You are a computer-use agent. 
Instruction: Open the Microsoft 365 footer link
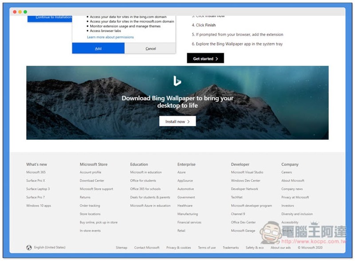click(x=36, y=172)
